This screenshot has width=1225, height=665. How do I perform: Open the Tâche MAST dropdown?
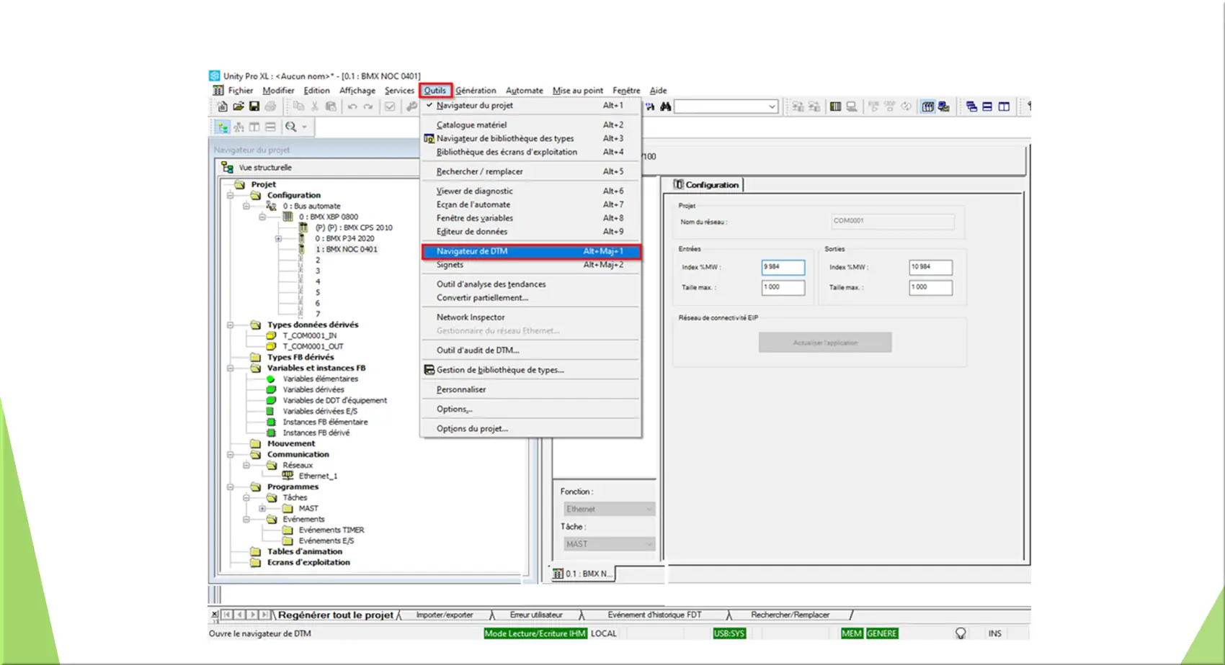tap(609, 544)
